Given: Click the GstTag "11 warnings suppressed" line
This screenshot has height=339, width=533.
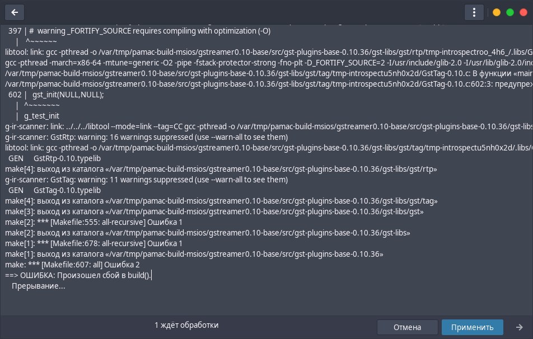Looking at the screenshot, I should 146,180.
